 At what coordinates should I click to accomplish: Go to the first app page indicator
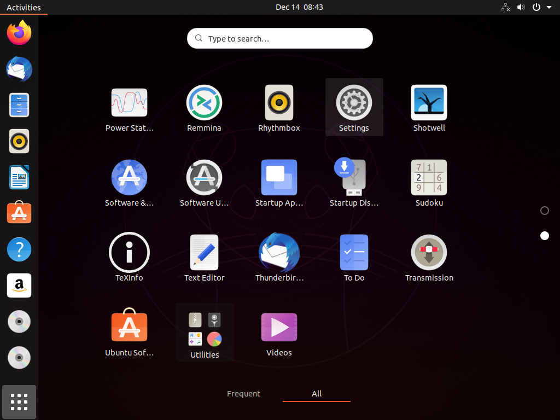545,211
